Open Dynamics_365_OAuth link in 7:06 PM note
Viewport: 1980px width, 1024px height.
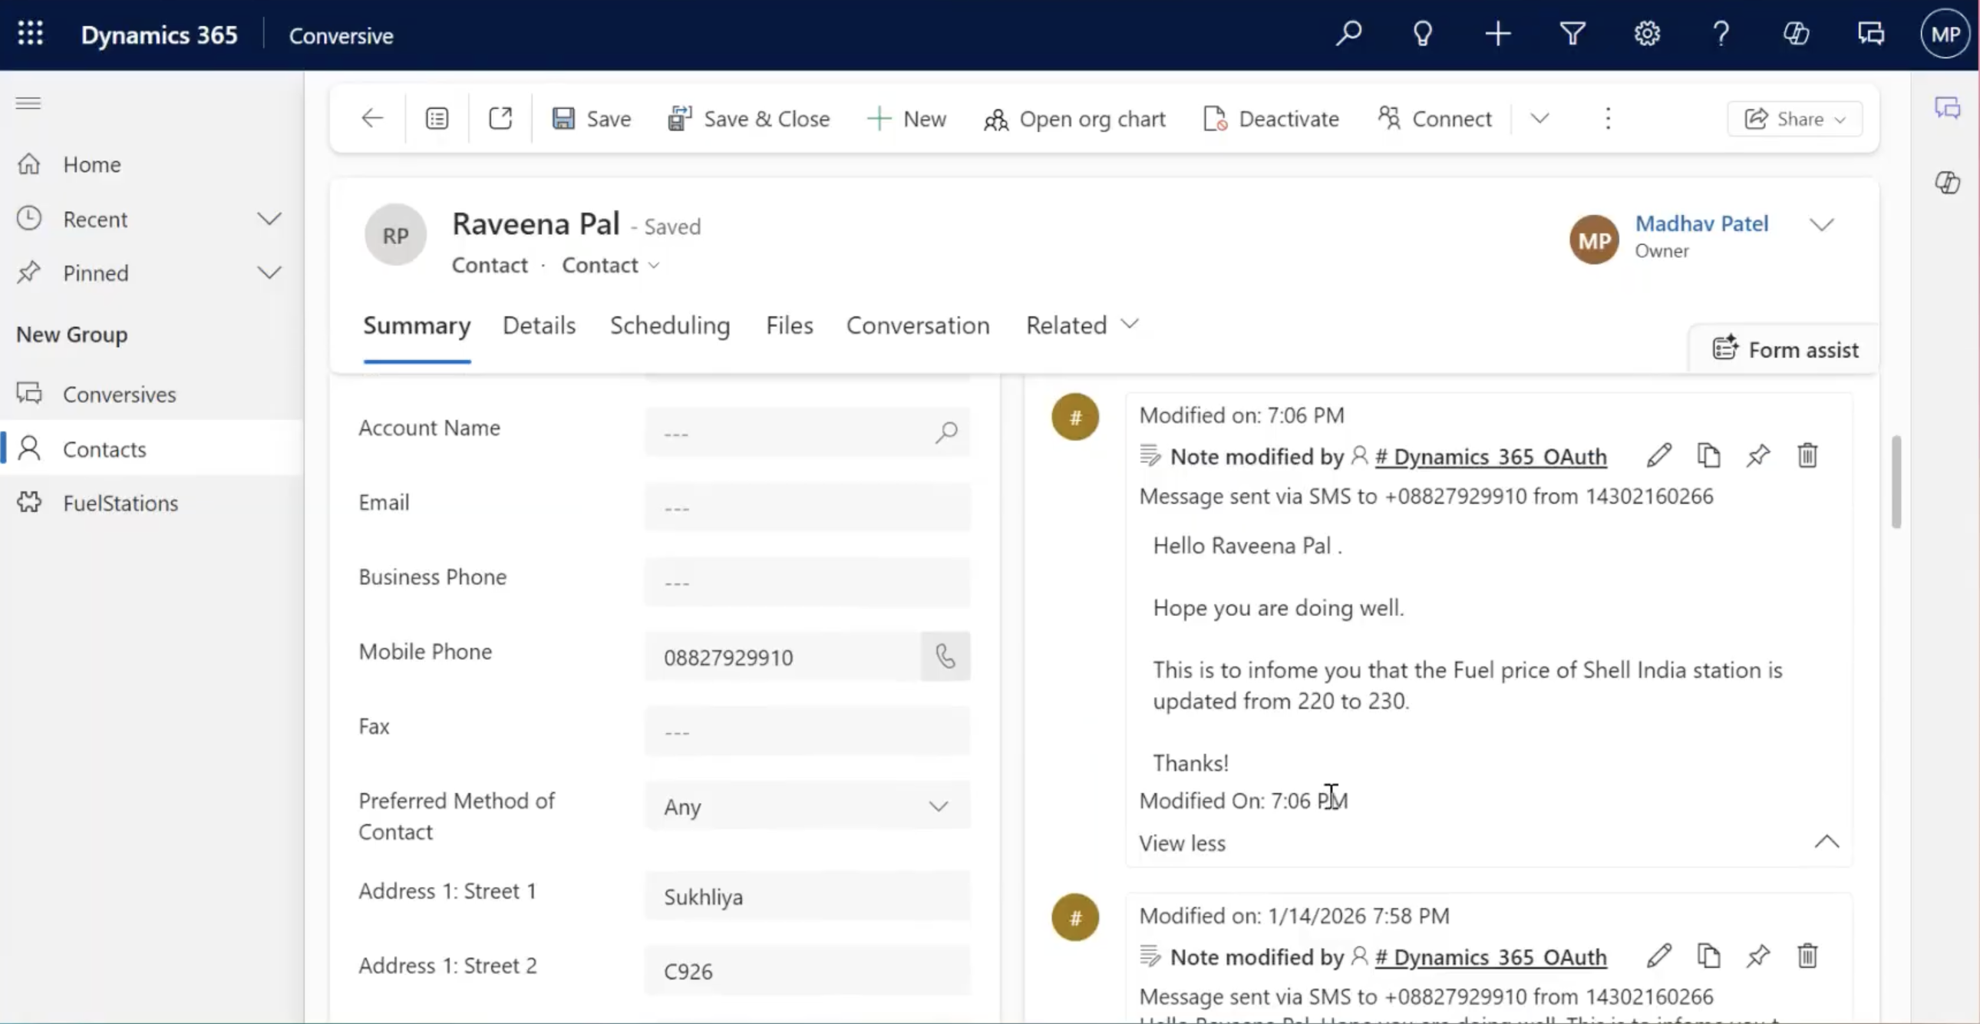click(1491, 457)
